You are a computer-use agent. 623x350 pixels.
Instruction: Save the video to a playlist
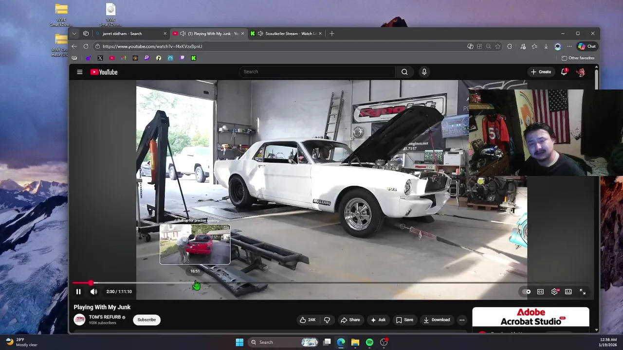pyautogui.click(x=404, y=320)
